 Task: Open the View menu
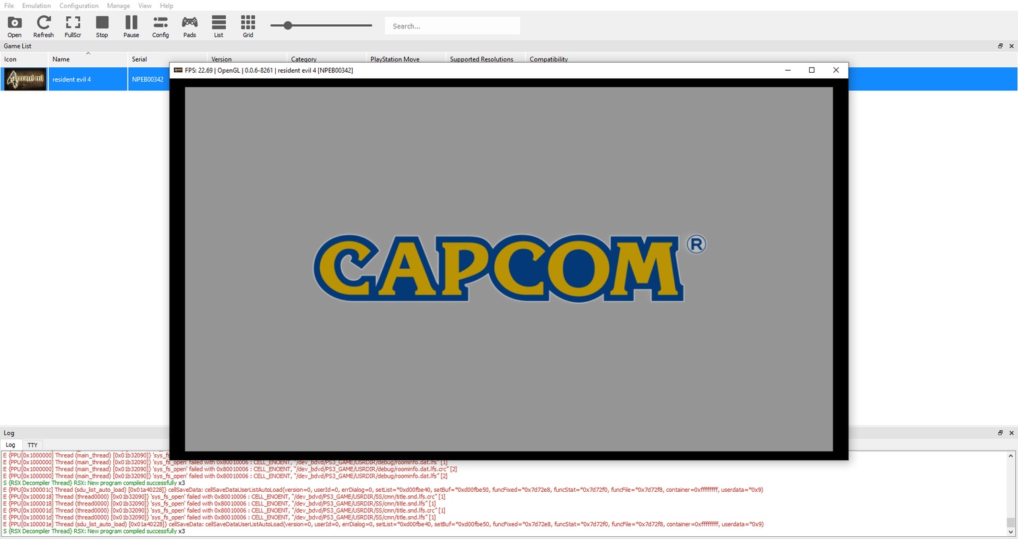[x=145, y=5]
